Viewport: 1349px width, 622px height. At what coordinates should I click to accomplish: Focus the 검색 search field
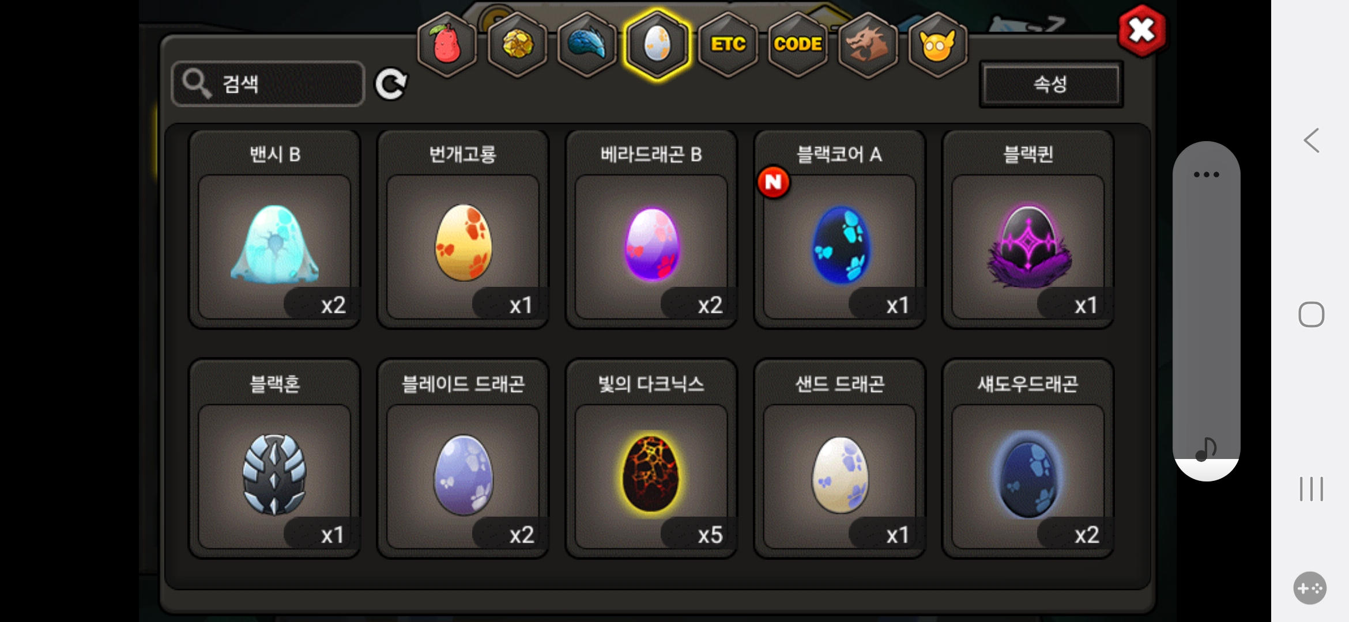pyautogui.click(x=269, y=84)
